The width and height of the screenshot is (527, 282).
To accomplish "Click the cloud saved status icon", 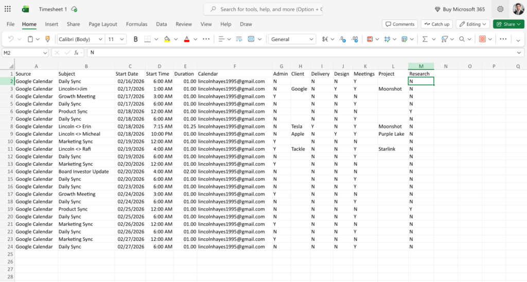I will [x=74, y=9].
